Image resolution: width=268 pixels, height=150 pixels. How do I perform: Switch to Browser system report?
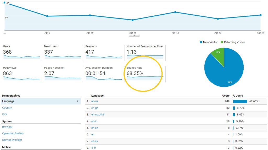click(x=7, y=127)
